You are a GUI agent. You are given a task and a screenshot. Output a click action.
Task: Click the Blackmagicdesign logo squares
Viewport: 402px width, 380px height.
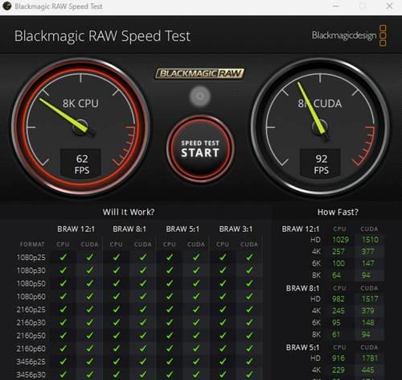[x=384, y=35]
